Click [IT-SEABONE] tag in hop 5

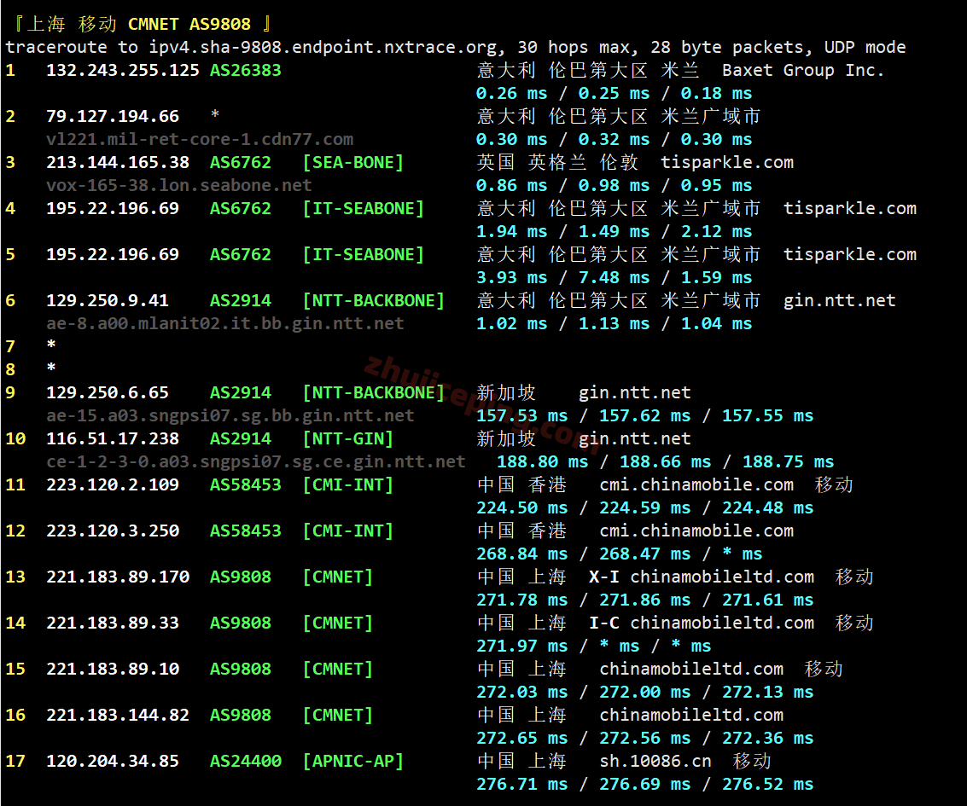[364, 254]
